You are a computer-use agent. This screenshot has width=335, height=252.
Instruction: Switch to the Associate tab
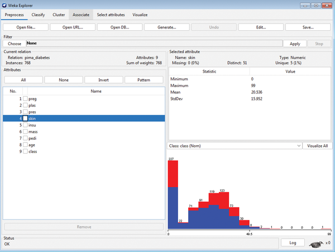click(x=81, y=15)
